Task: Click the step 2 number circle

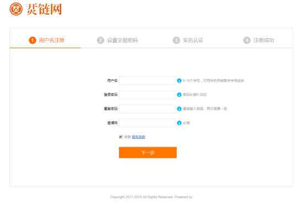Action: 101,40
